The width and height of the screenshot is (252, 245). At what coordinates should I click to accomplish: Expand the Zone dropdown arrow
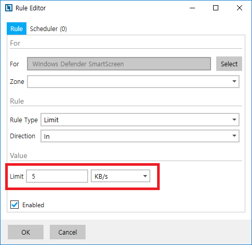pos(234,81)
